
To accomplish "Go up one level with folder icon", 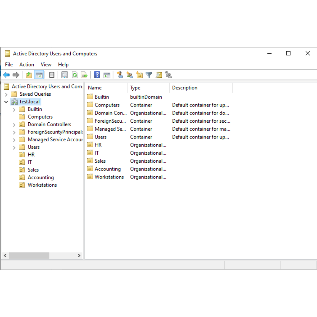I will click(29, 75).
